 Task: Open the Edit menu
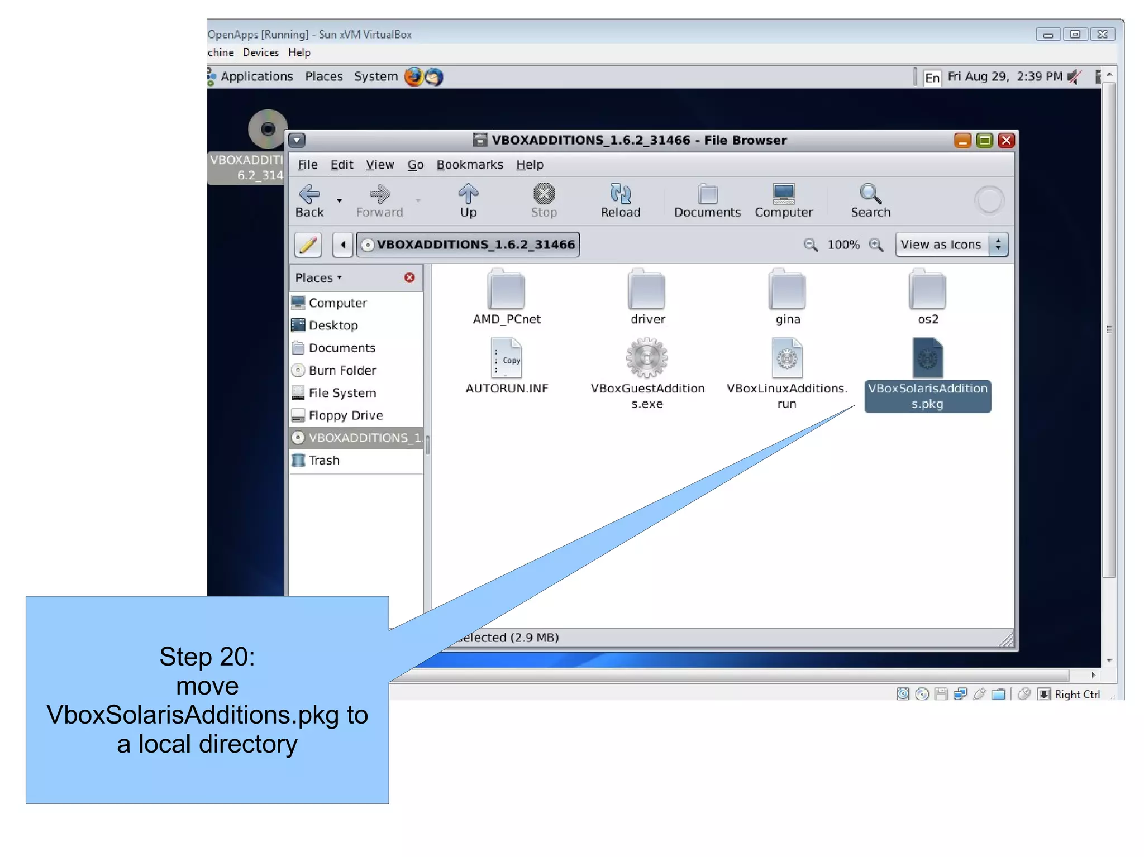tap(341, 165)
